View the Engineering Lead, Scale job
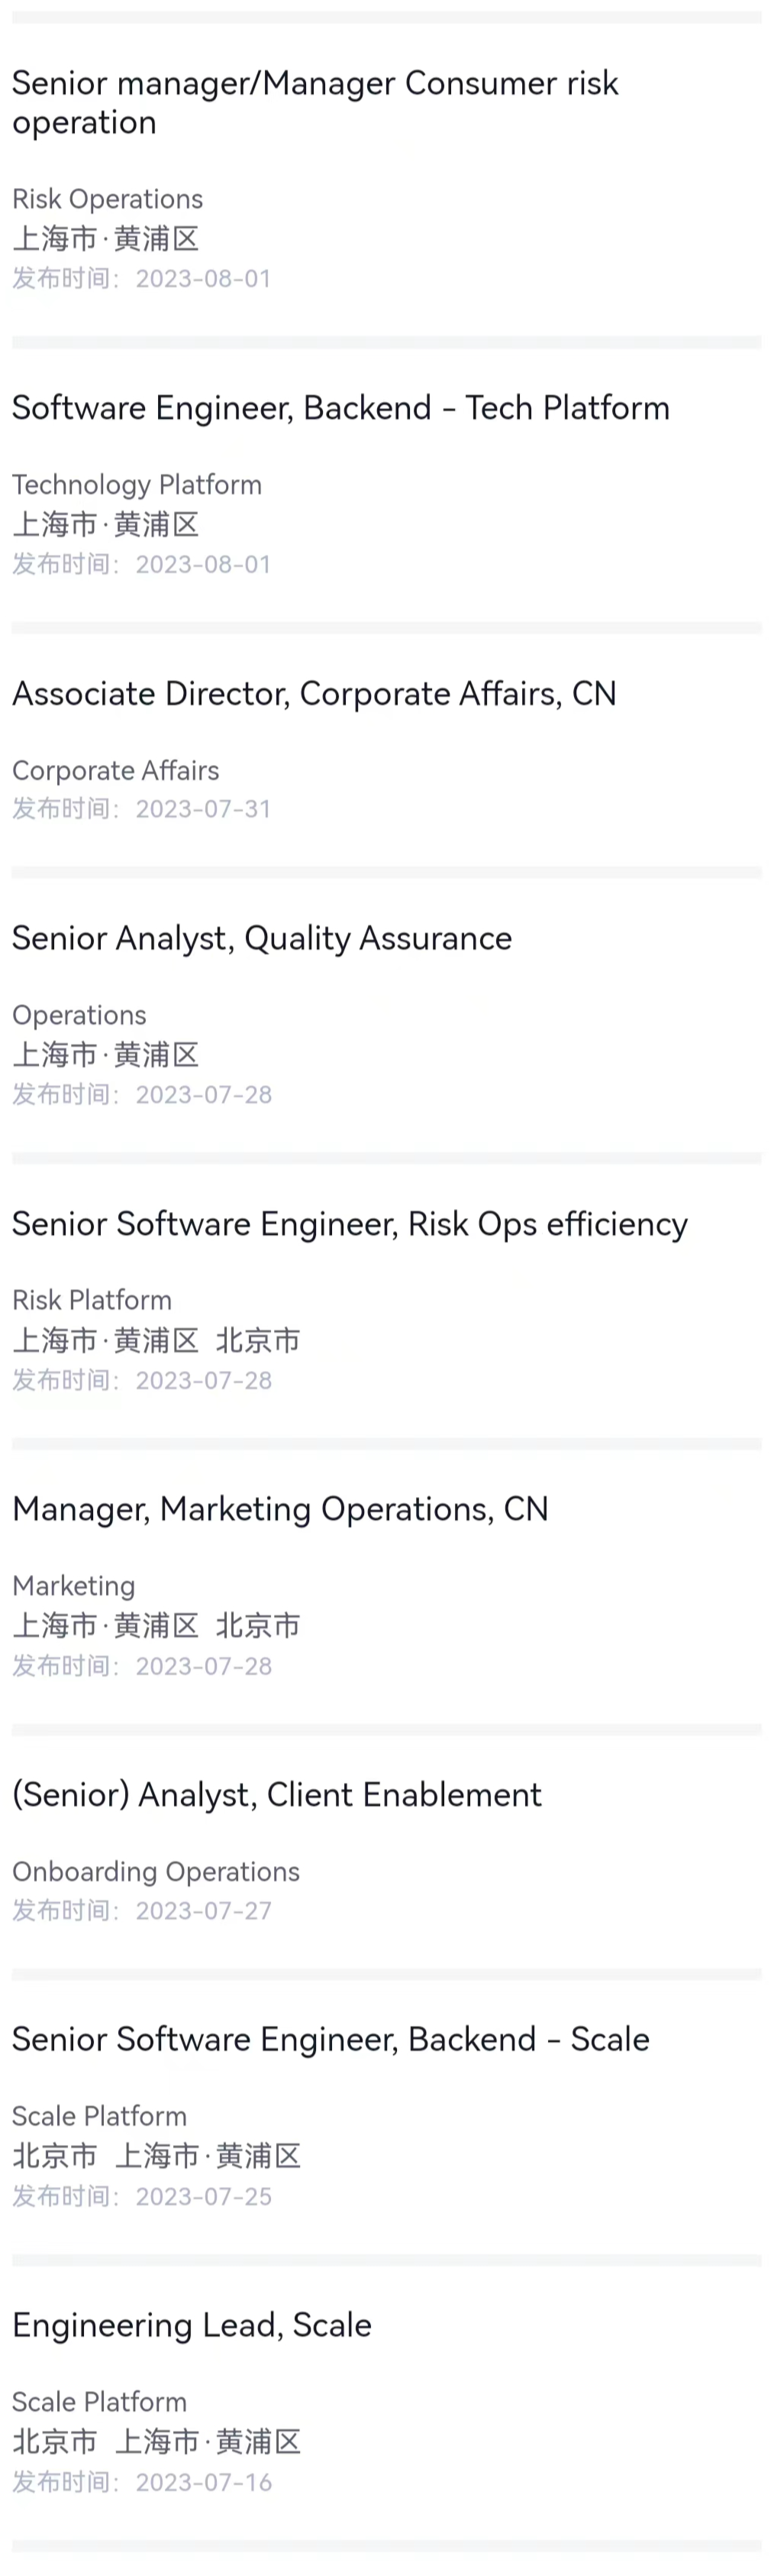Viewport: 774px width, 2576px height. click(x=192, y=2325)
